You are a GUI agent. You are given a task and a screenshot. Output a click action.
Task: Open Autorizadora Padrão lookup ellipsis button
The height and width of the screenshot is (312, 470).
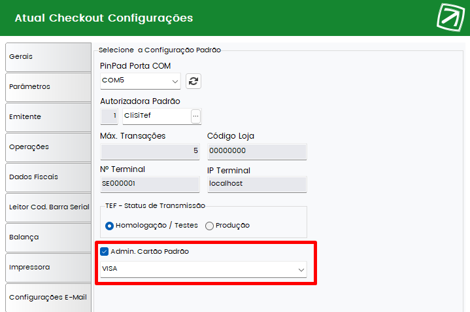point(195,116)
